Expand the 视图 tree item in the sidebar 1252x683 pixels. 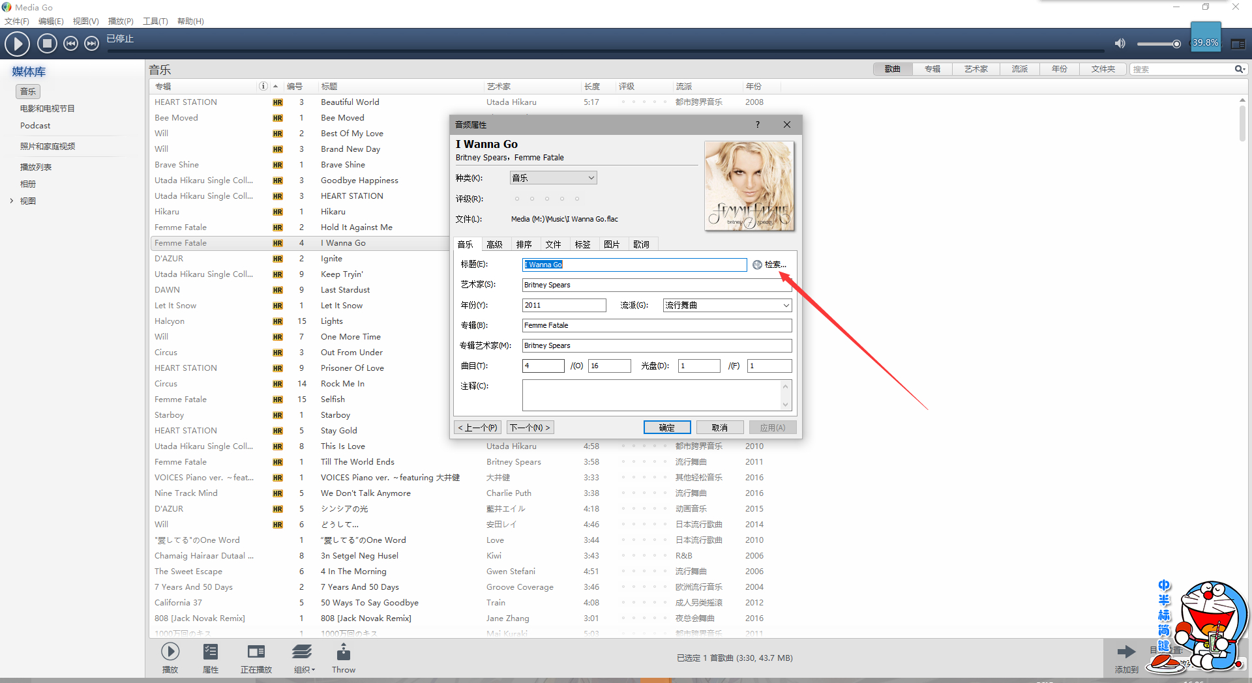click(x=12, y=201)
